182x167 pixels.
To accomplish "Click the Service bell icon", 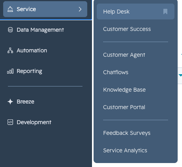I will point(10,9).
